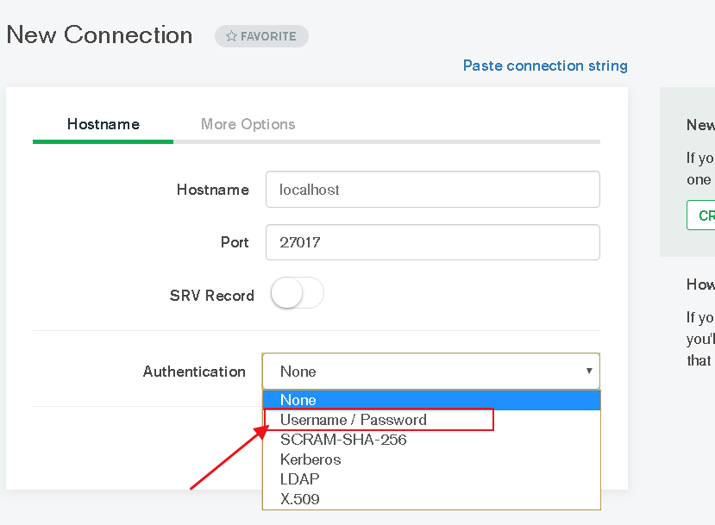Pick SCRAM-SHA-256 from the dropdown list
This screenshot has height=525, width=715.
point(343,440)
